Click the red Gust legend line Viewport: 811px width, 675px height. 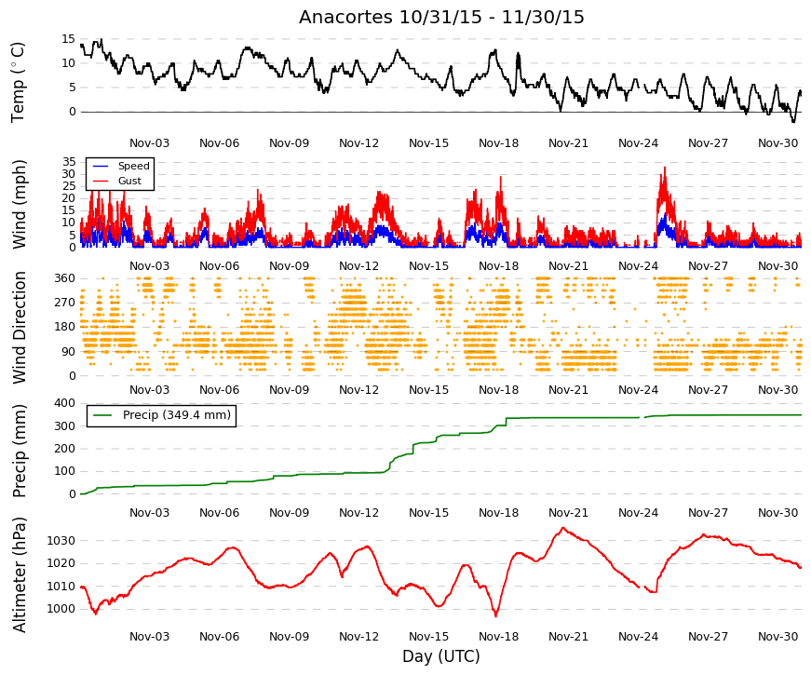point(101,181)
